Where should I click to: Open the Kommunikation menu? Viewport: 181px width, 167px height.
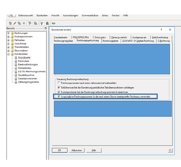[x=90, y=15]
